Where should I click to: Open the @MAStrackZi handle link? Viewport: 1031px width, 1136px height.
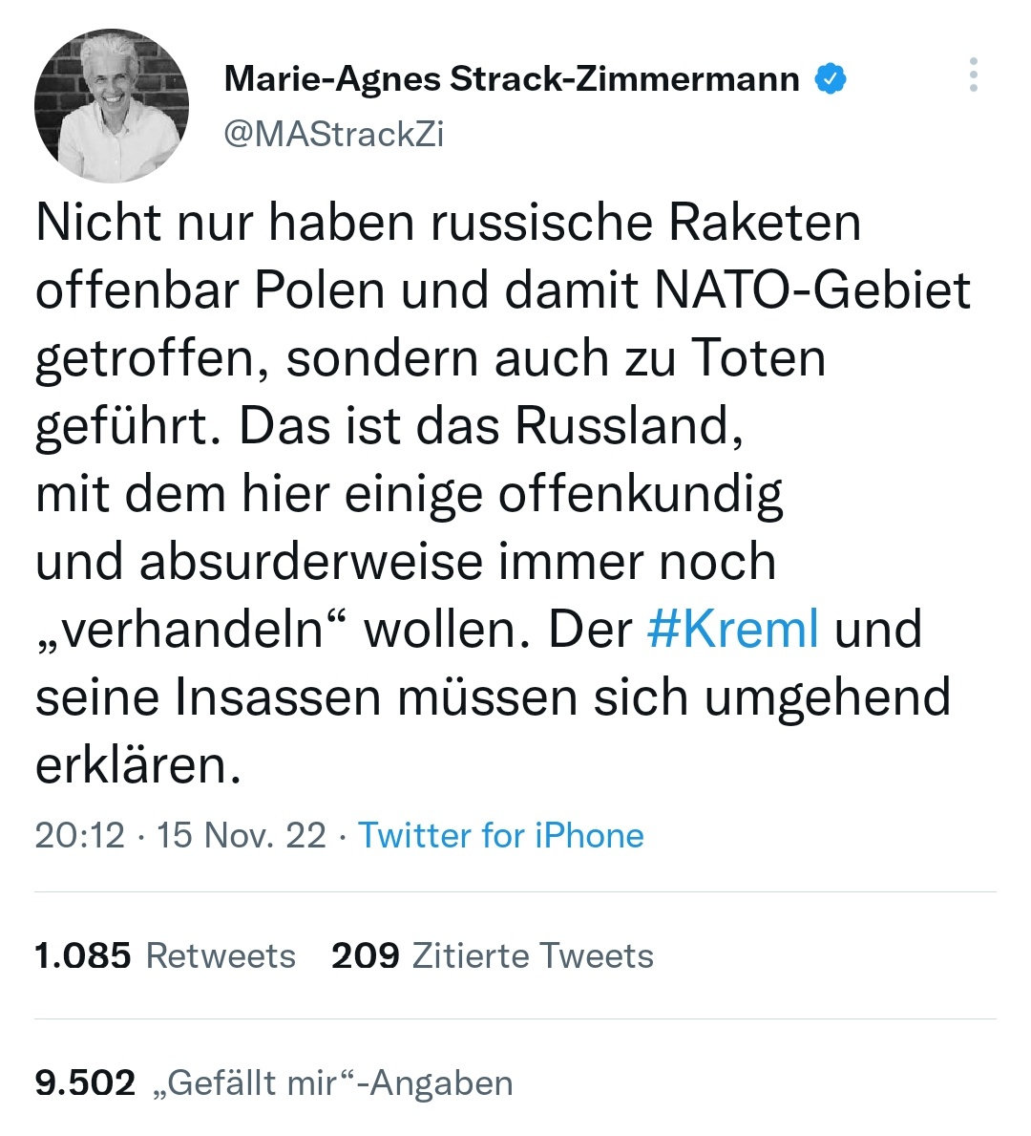click(x=334, y=135)
